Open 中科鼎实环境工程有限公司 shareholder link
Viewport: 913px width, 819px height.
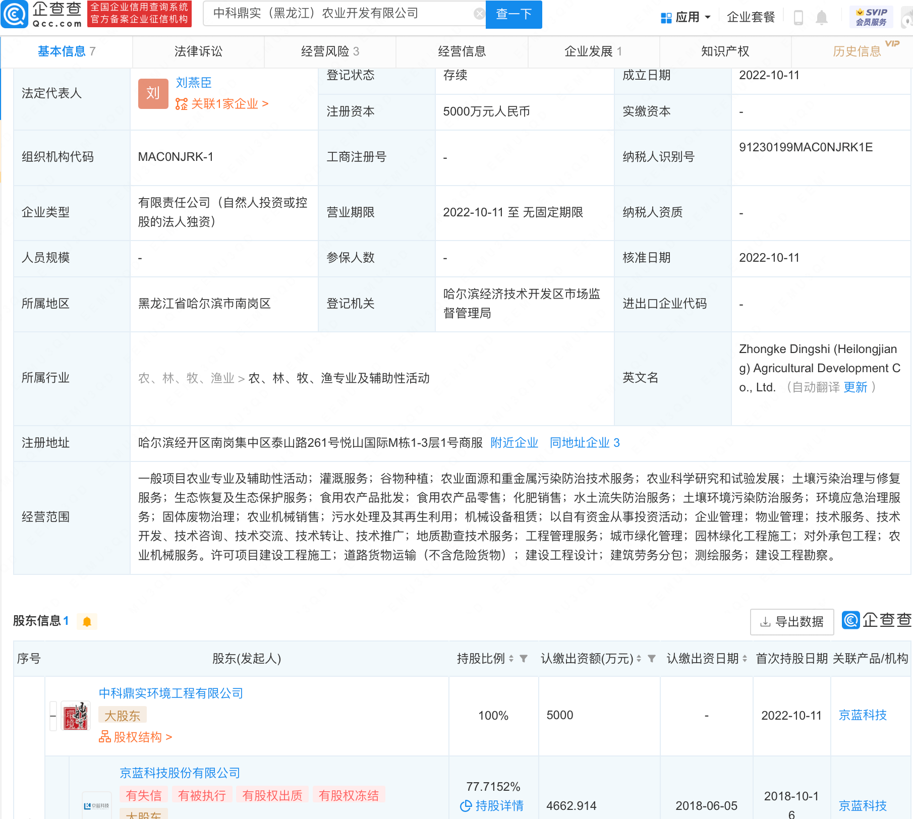(170, 693)
